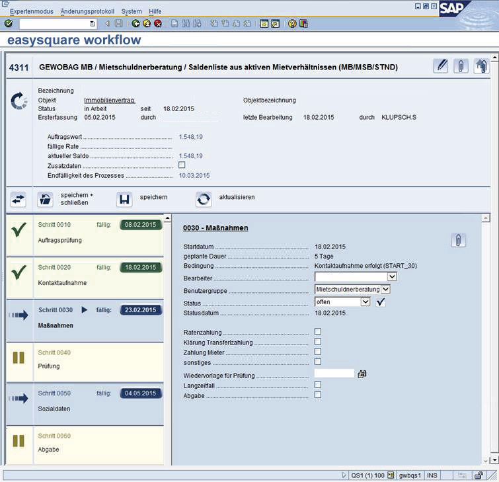The width and height of the screenshot is (499, 482).
Task: Click the paperclip icon in Maßnahmen panel
Action: point(459,240)
